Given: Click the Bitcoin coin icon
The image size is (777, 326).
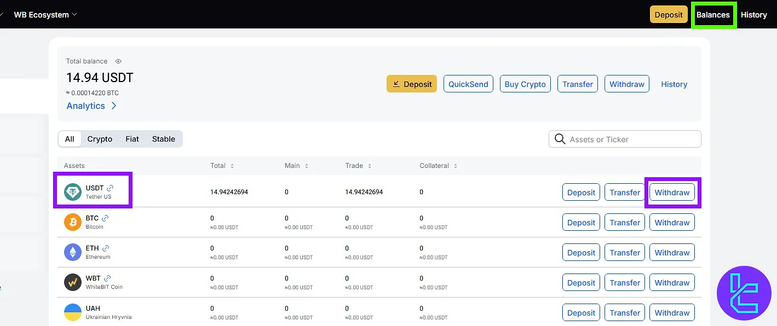Looking at the screenshot, I should point(73,222).
